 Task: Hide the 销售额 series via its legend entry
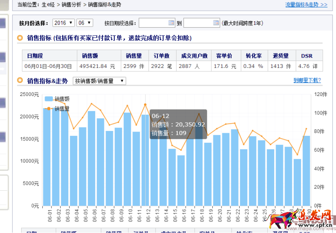click(55, 99)
